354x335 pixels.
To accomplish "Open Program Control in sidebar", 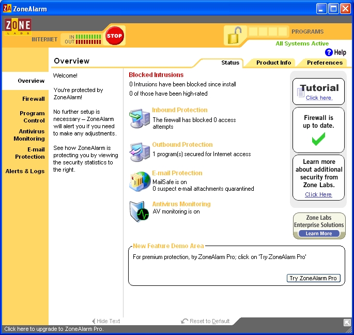I will 32,117.
